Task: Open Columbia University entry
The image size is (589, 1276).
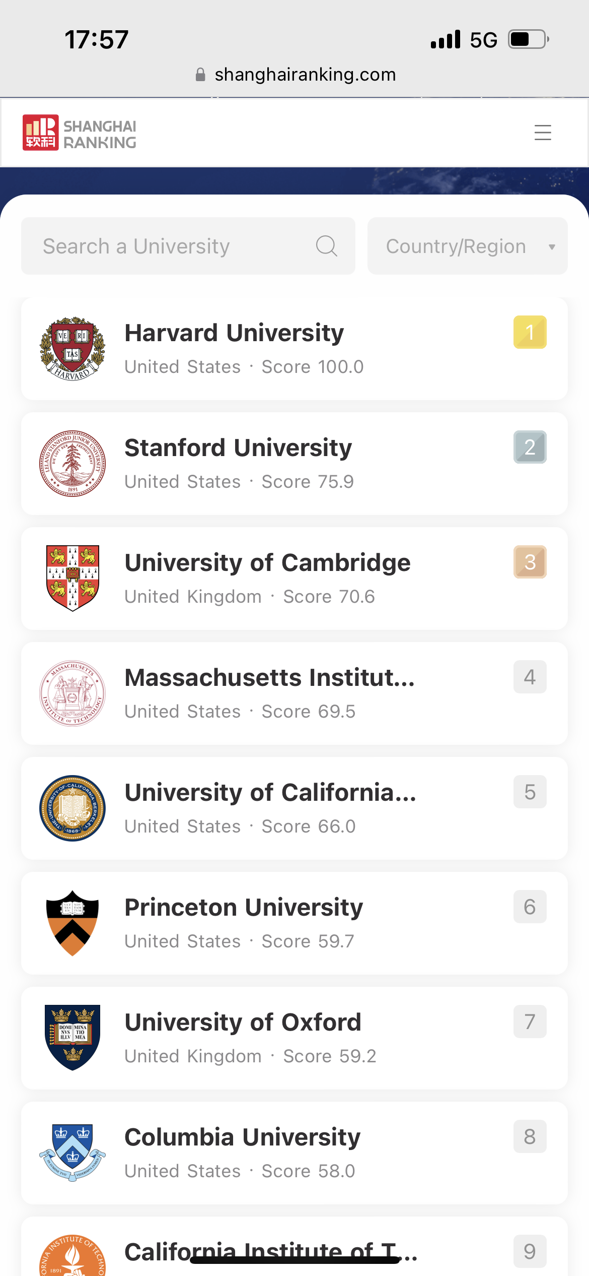Action: click(294, 1153)
